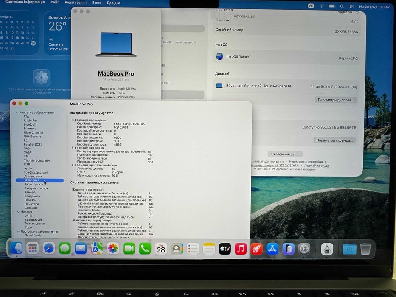The image size is (396, 297).
Task: Click the battery icon in the menu bar
Action: 332,6
